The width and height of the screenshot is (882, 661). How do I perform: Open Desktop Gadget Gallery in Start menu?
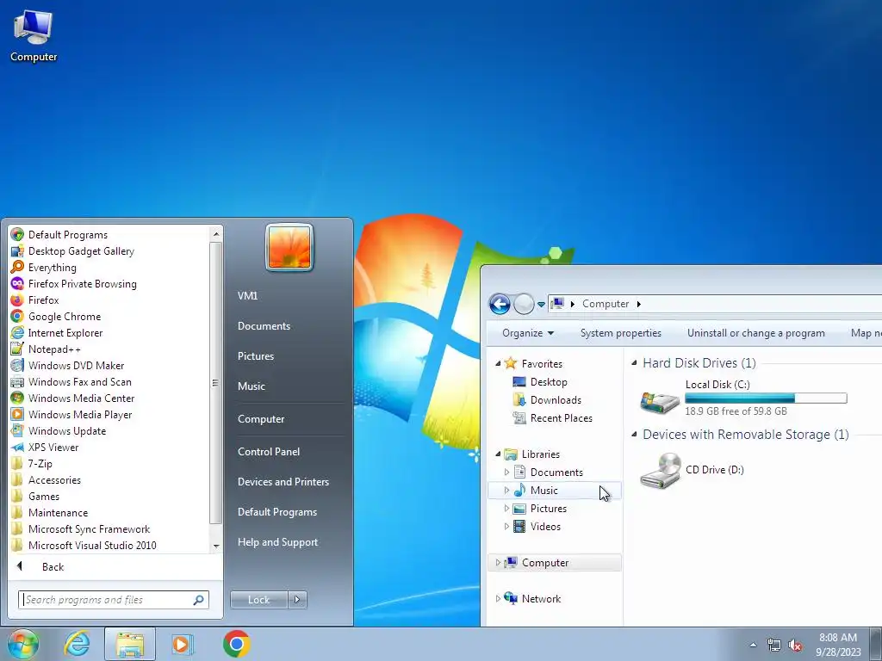click(x=81, y=251)
